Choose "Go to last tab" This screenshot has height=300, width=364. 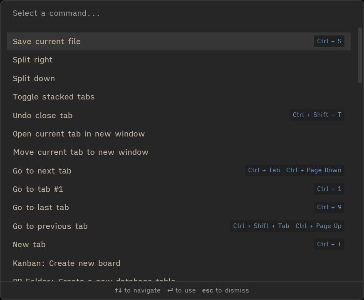point(41,207)
